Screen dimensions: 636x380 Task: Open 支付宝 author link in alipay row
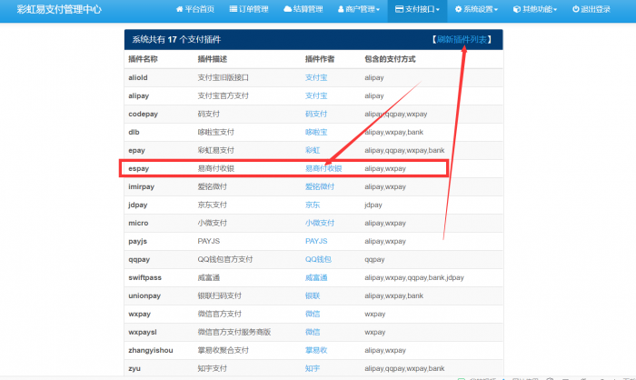pos(316,95)
